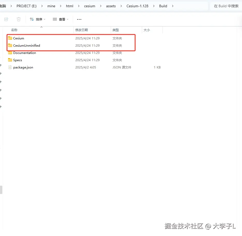
Task: Click the cesium breadcrumb item
Action: coord(89,6)
